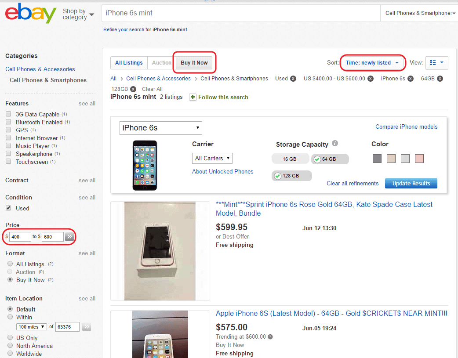
Task: Select the rose pink color swatch
Action: click(x=419, y=158)
